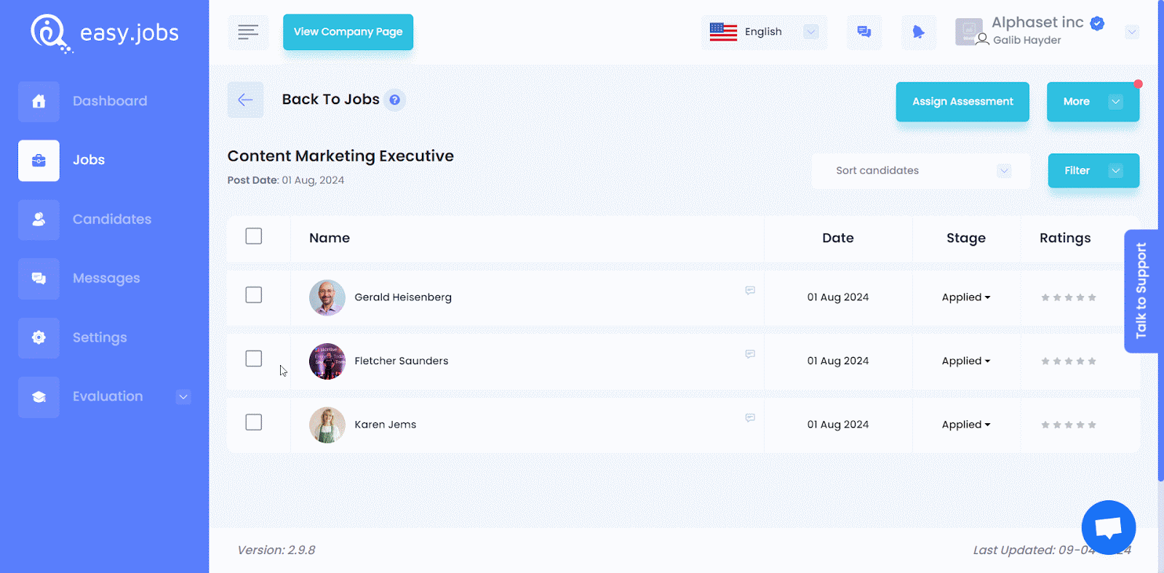
Task: Click the help question mark next to Back To Jobs
Action: coord(394,100)
